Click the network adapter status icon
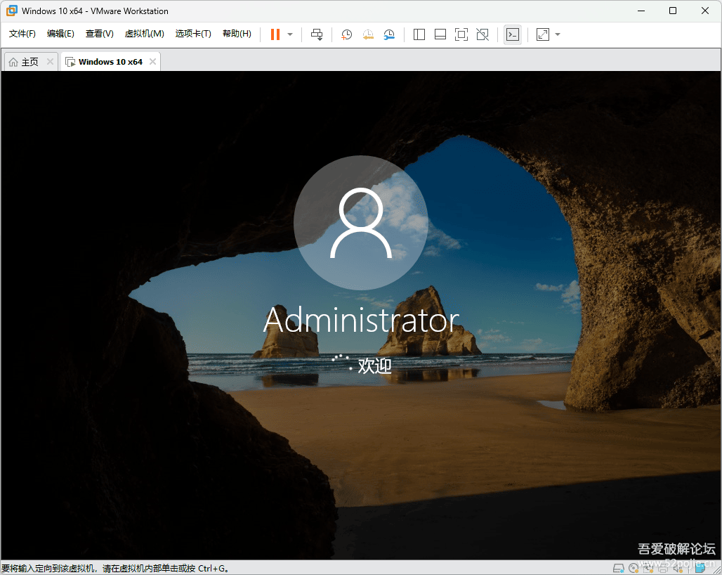 [x=649, y=568]
